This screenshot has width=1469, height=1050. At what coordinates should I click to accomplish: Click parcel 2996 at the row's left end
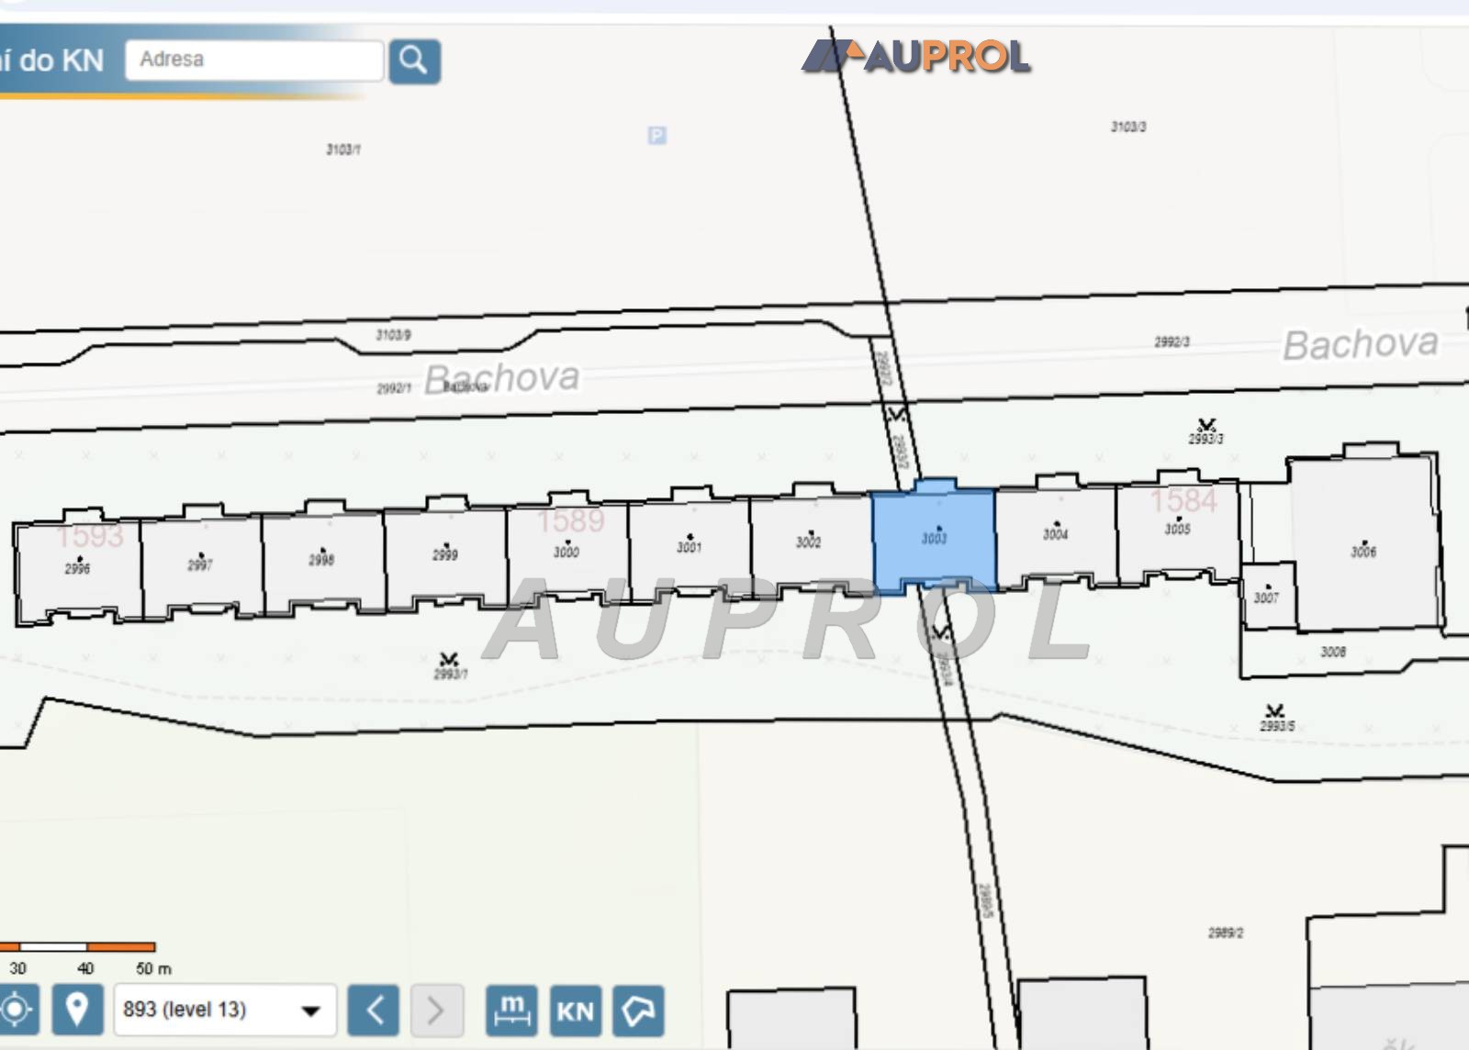click(x=78, y=566)
